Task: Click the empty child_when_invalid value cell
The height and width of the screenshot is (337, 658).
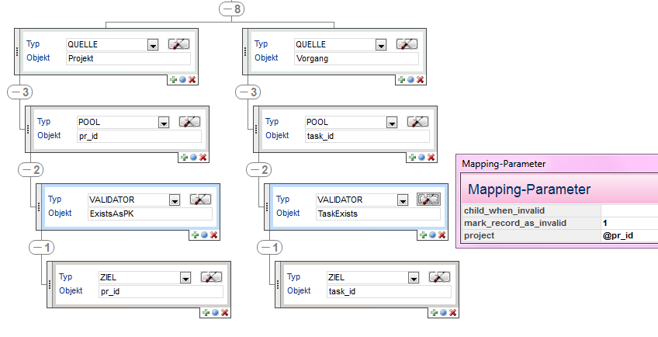Action: click(x=629, y=210)
